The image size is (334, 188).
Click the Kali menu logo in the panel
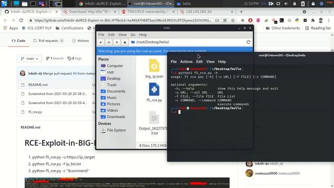[x=4, y=4]
